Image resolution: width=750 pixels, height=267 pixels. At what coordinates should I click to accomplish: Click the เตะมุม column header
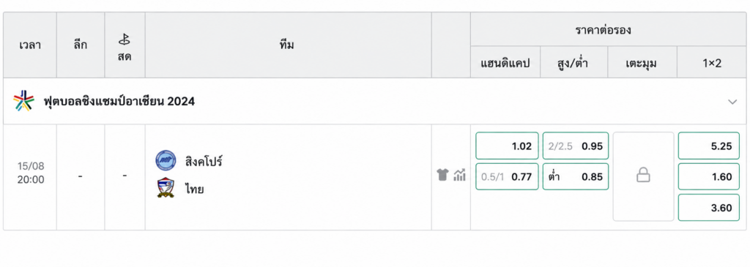642,63
